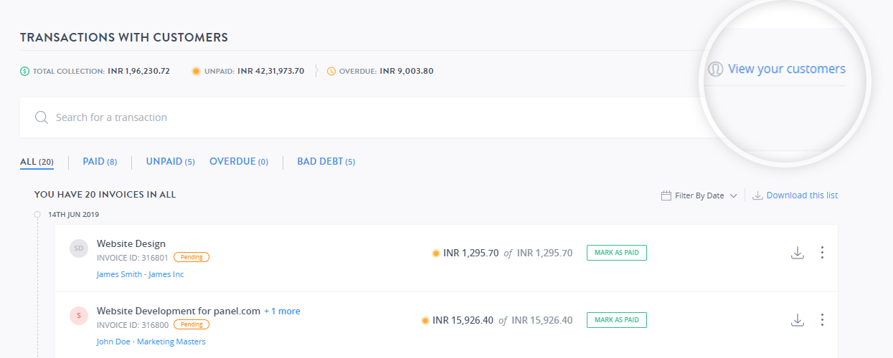893x358 pixels.
Task: Click the S customer avatar
Action: coord(78,315)
